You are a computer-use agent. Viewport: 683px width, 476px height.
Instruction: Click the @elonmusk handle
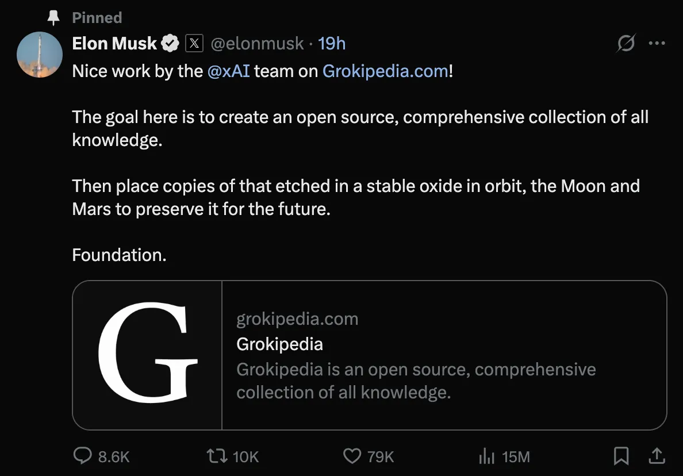258,43
